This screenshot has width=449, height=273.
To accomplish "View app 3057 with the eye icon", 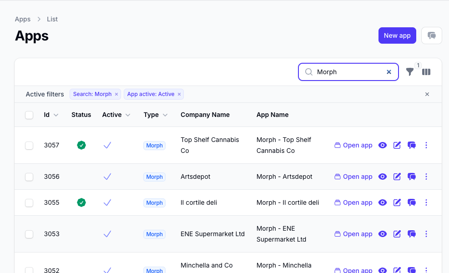I will (x=383, y=145).
